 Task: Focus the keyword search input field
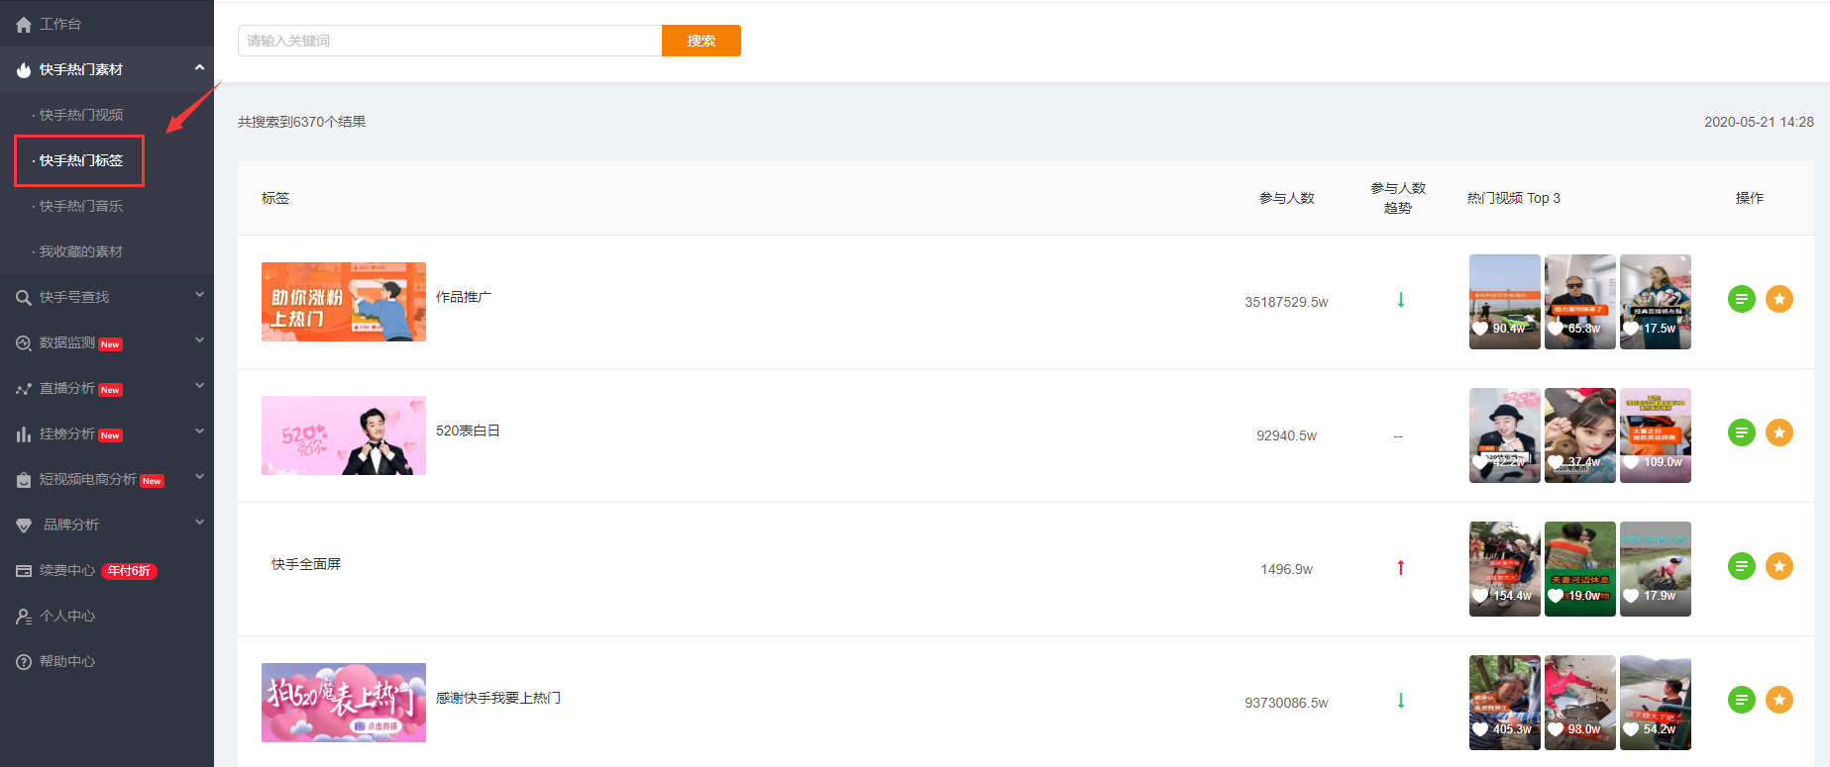[x=449, y=41]
